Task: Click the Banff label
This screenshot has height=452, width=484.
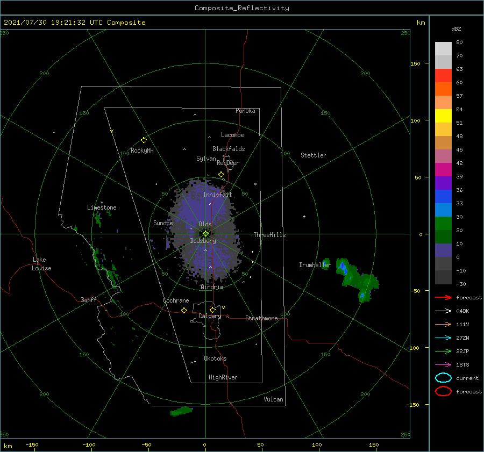Action: (x=89, y=299)
